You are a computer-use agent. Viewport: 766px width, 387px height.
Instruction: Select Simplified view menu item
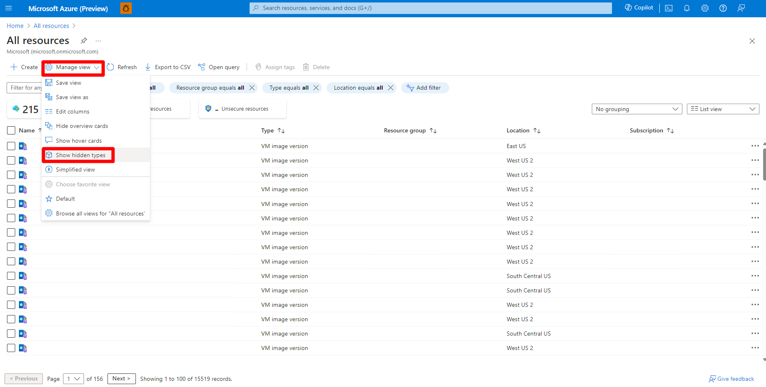96,169
